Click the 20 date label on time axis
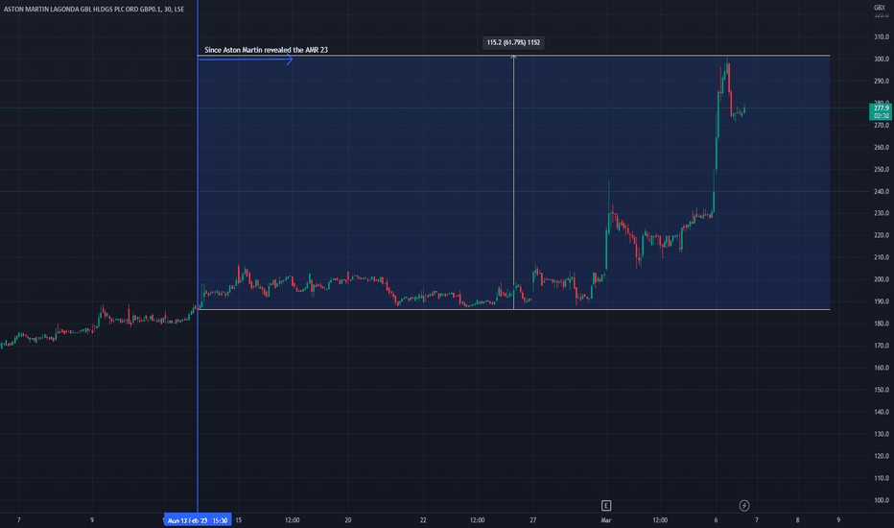The image size is (894, 528). 348,520
